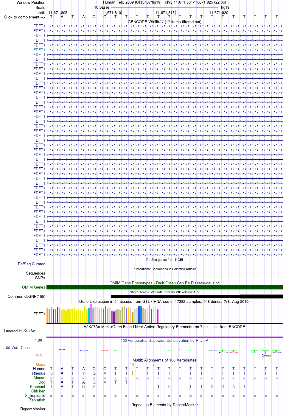Click the FDFT1 label beside GTEx chart
The image size is (283, 416).
[39, 314]
